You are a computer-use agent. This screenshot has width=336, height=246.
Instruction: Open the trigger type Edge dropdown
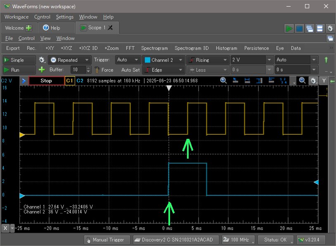tap(163, 70)
